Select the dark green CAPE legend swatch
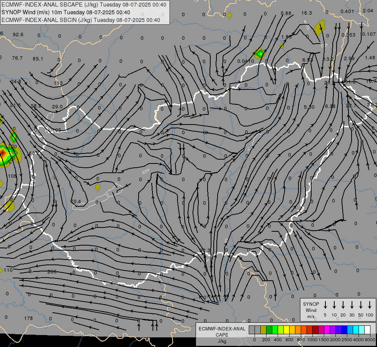377x347 pixels. click(269, 330)
